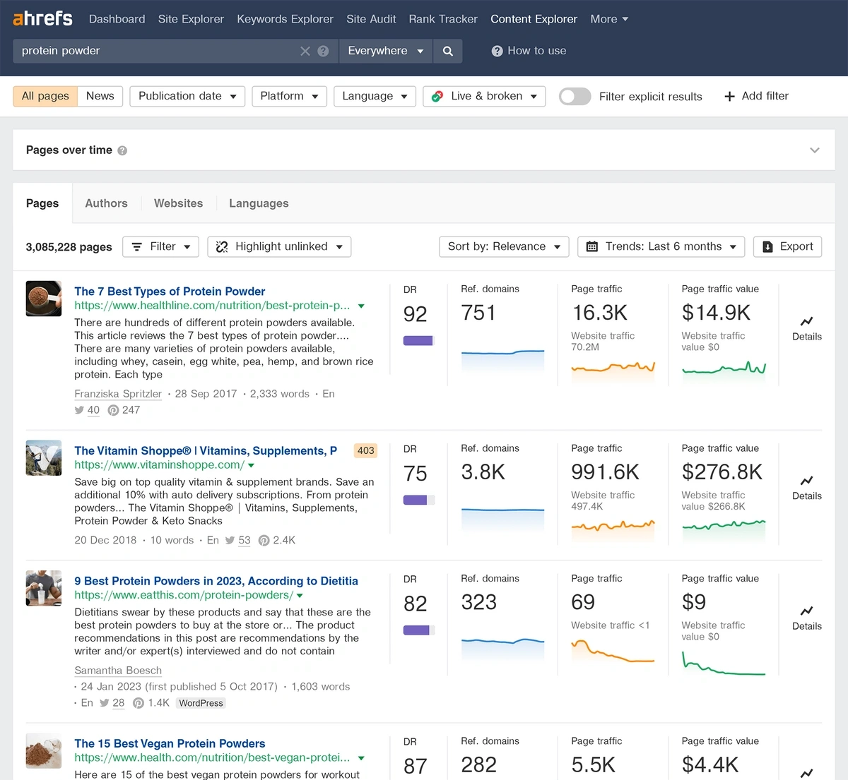
Task: Click author Franziska Spritzler
Action: tap(118, 394)
